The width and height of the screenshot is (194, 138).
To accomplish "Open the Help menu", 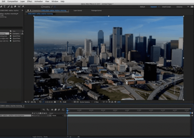I will 62,1.
